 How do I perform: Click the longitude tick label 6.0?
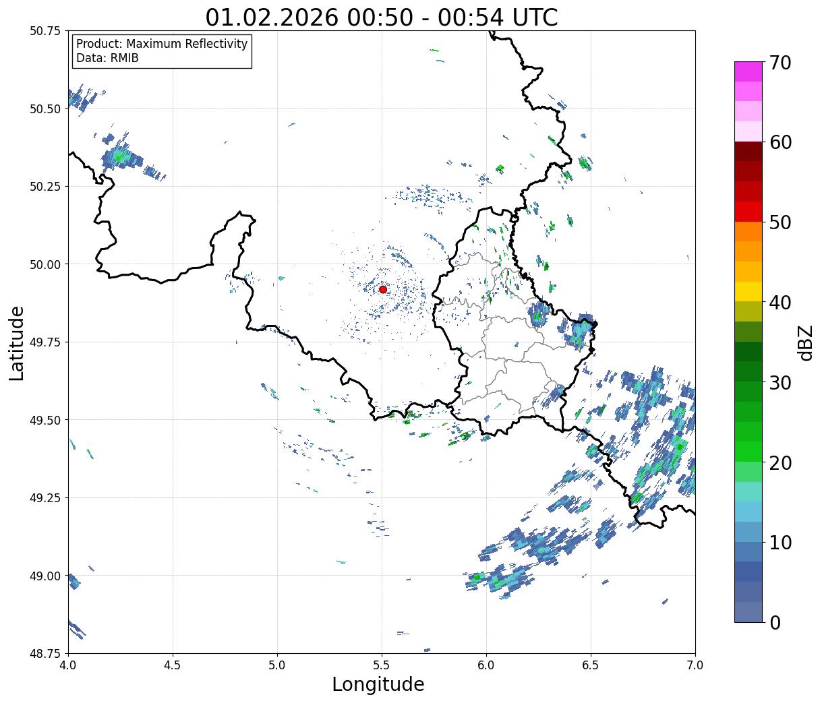[486, 665]
